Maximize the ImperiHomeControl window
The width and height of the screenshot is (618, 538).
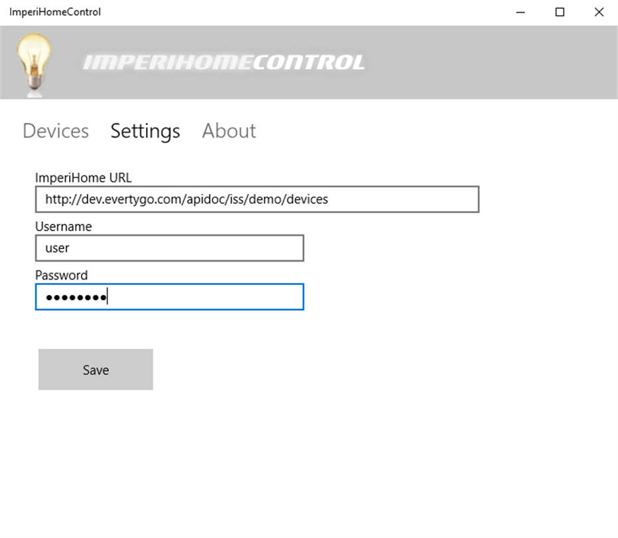pos(560,12)
